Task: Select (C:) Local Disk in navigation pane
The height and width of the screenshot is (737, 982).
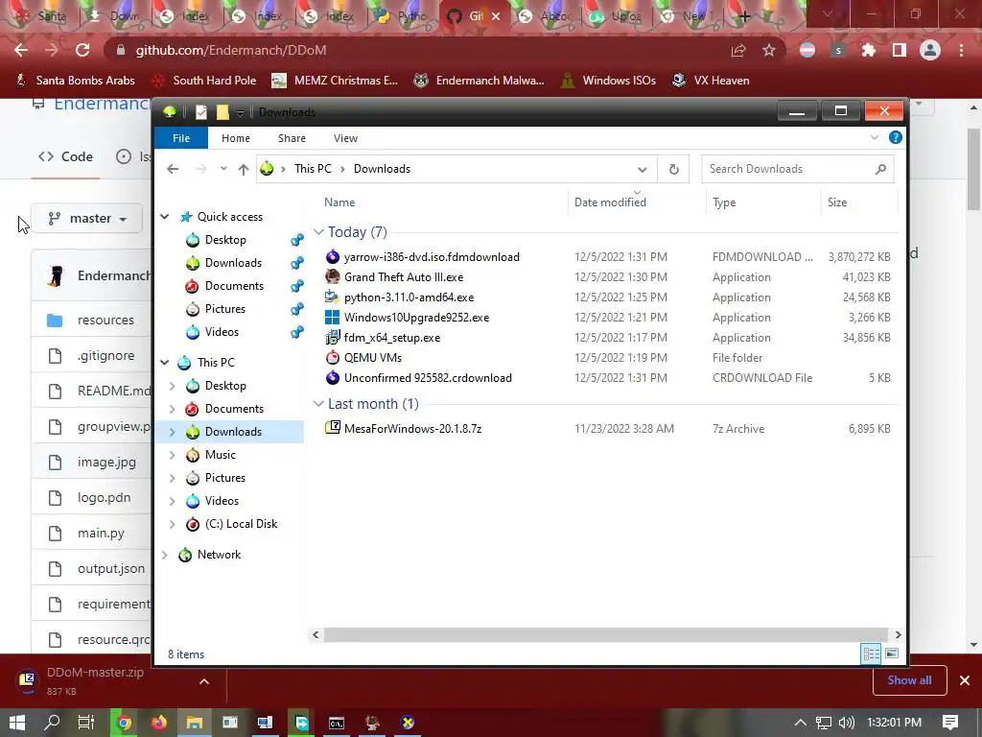Action: point(241,524)
